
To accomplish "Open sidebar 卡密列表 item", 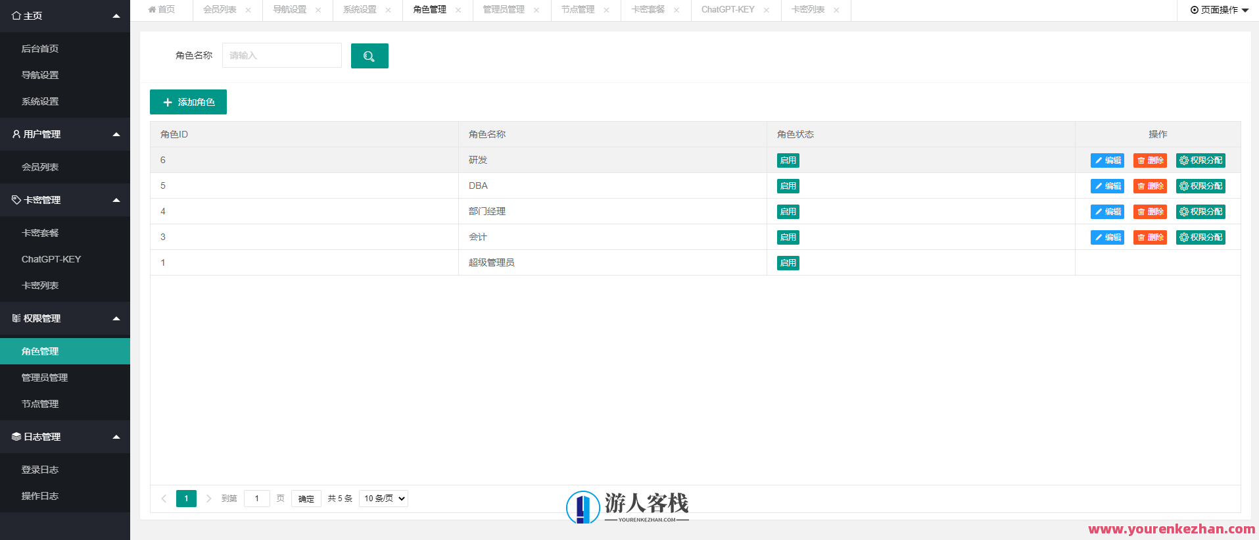I will point(65,285).
